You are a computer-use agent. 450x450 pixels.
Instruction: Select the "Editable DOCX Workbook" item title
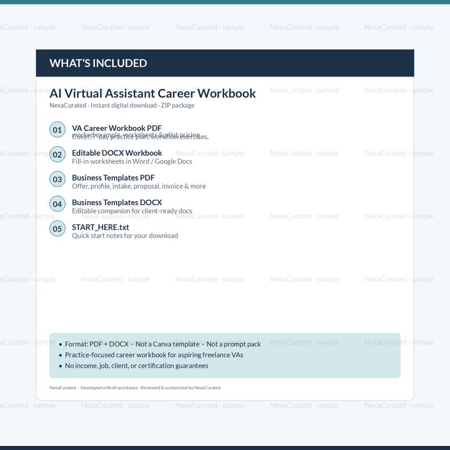[117, 152]
